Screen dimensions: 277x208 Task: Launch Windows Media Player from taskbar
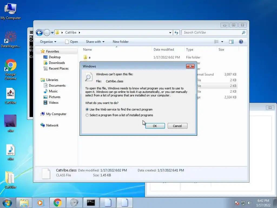(x=41, y=203)
